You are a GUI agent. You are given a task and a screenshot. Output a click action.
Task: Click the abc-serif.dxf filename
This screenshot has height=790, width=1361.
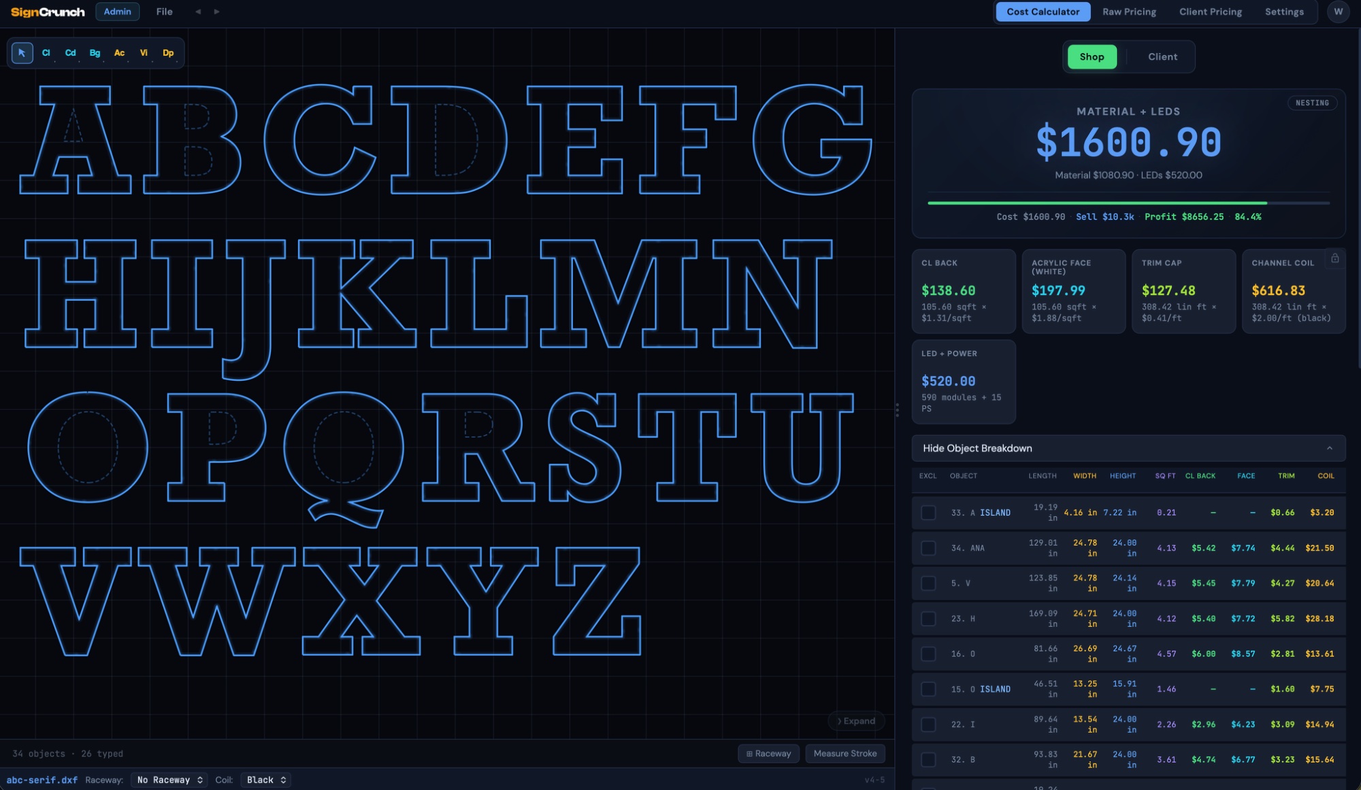(x=42, y=780)
